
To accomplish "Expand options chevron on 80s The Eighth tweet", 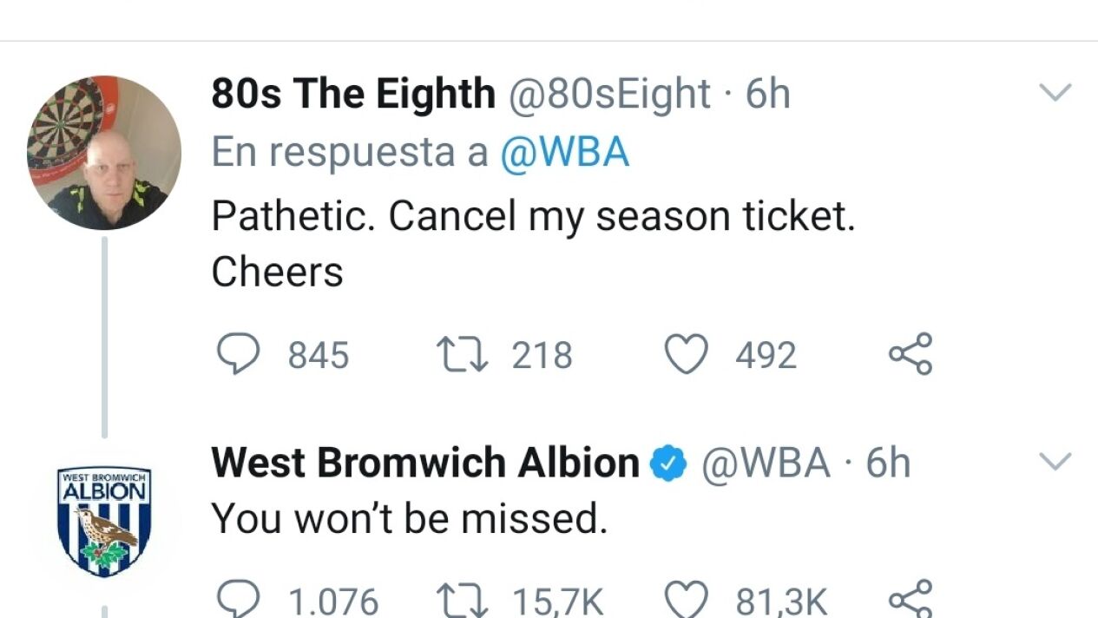I will pos(1055,93).
